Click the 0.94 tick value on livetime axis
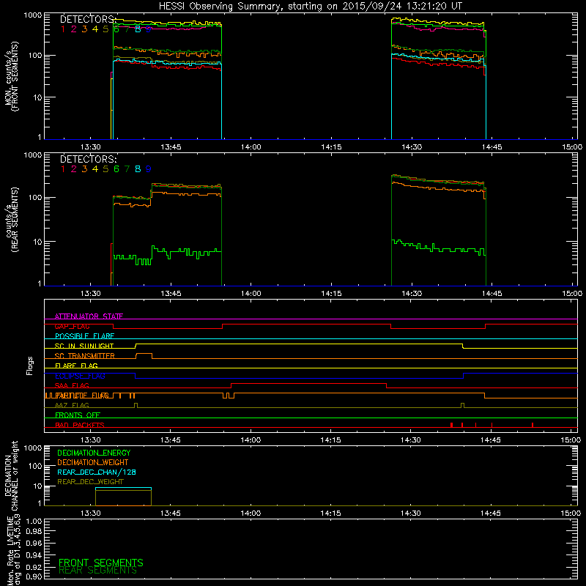 pos(32,555)
